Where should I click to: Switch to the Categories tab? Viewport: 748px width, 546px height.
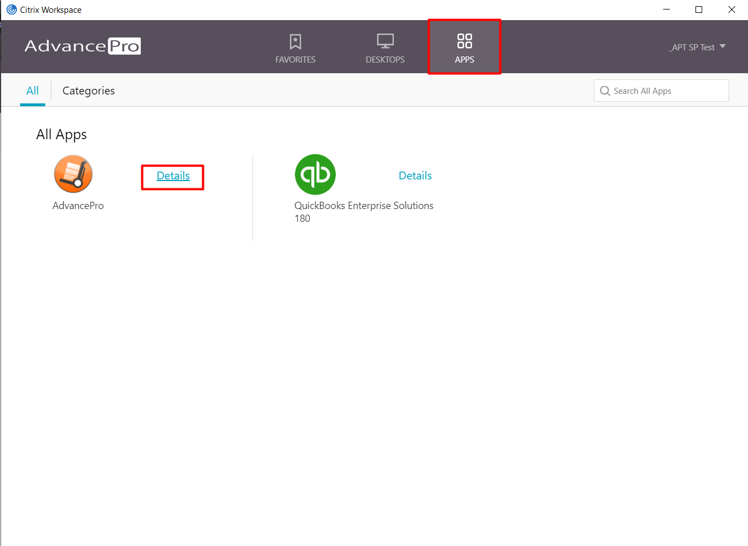(x=88, y=91)
